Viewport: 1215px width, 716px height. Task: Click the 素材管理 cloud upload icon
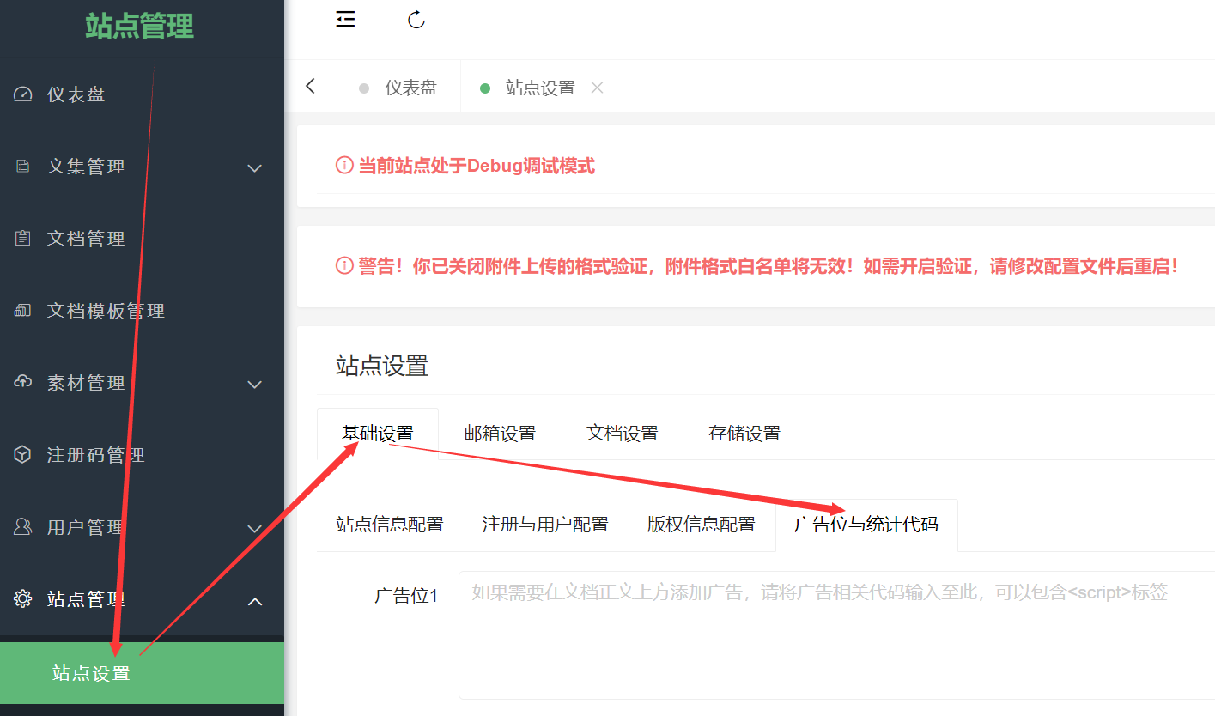click(23, 383)
